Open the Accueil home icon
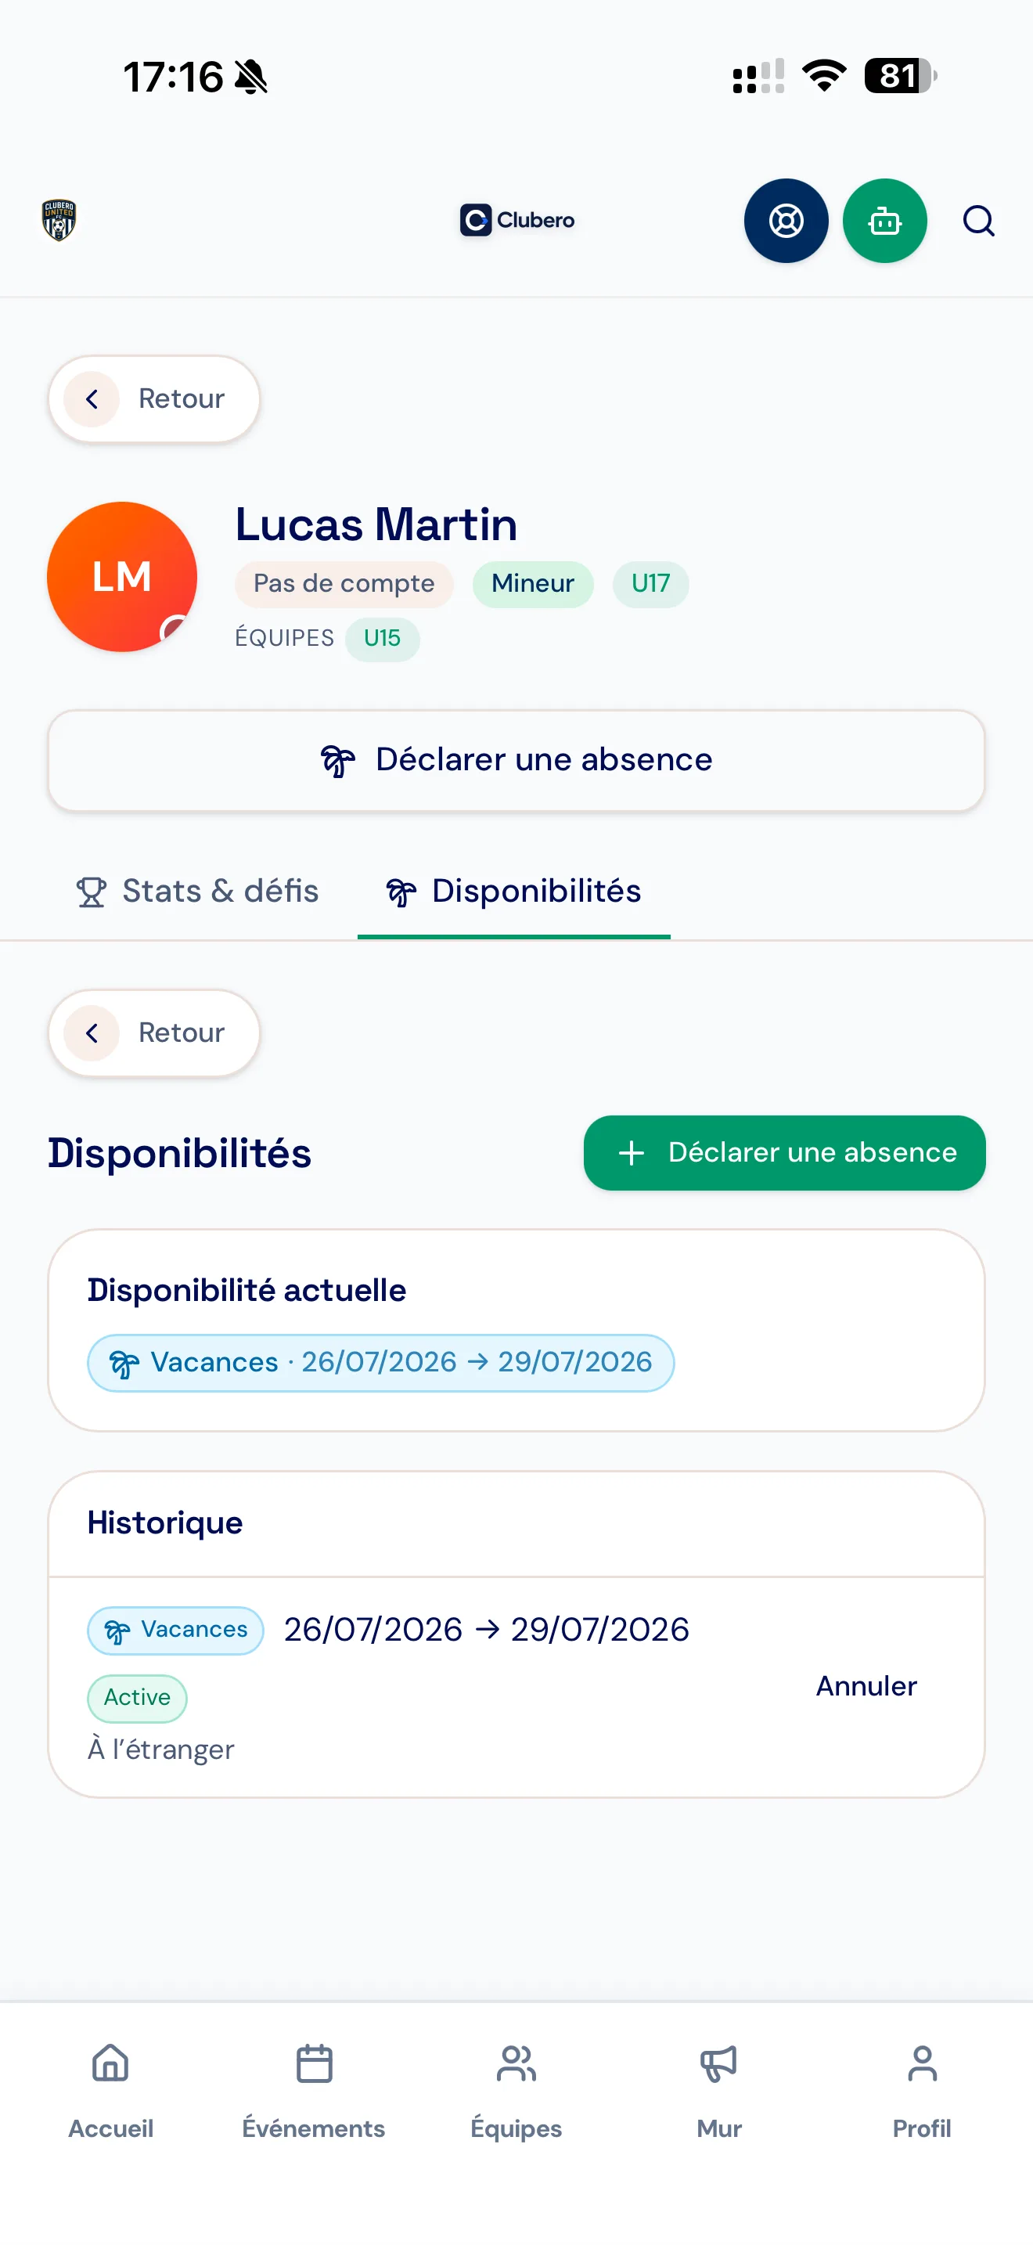This screenshot has height=2245, width=1033. coord(110,2063)
